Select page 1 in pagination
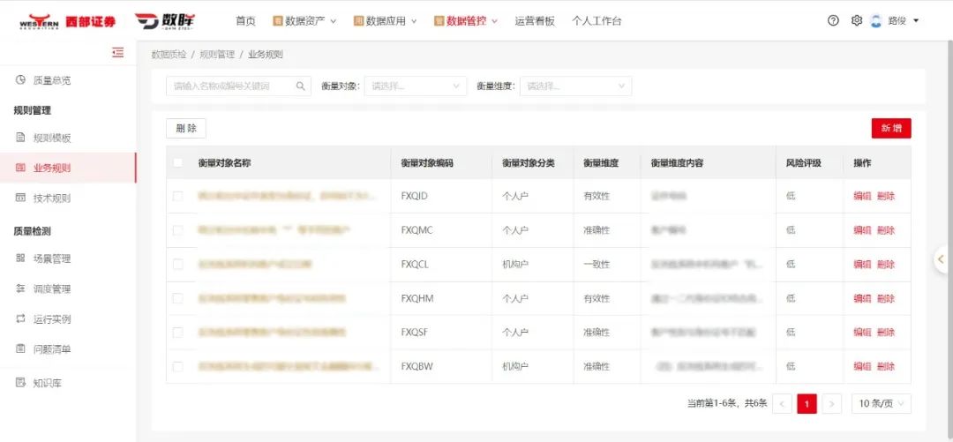953x442 pixels. tap(807, 404)
